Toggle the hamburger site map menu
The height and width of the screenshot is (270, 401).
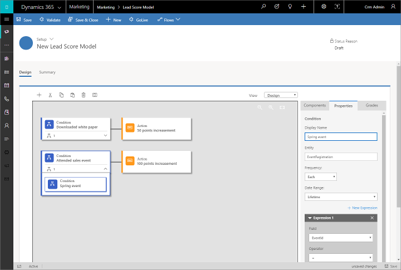(7, 19)
